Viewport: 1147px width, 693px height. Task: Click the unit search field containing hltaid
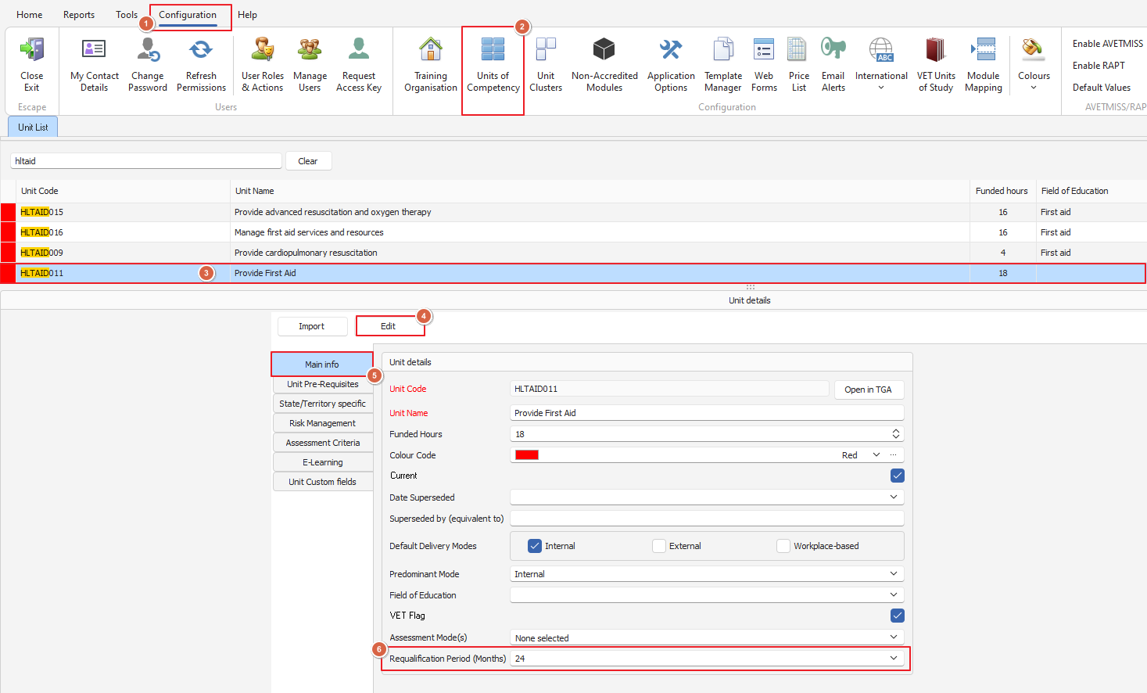(x=146, y=161)
